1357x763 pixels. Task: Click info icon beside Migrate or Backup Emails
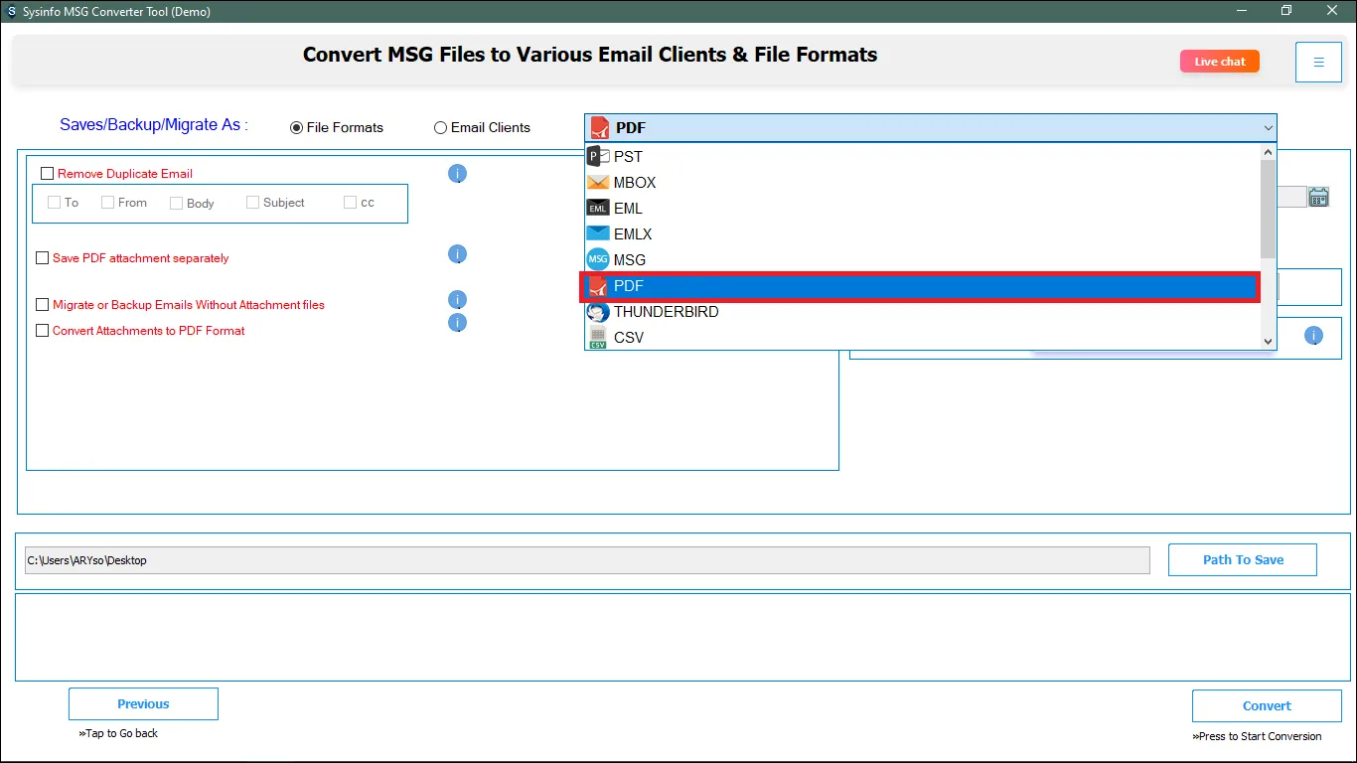457,299
